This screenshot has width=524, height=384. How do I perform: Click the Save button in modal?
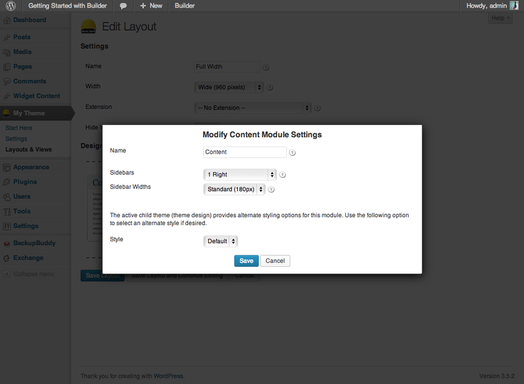point(246,261)
